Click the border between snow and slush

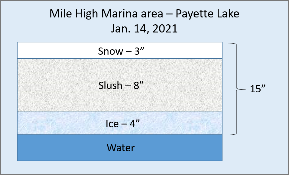(120, 59)
